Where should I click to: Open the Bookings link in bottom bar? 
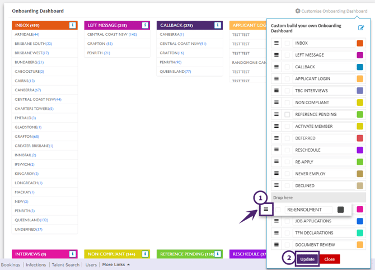point(11,265)
